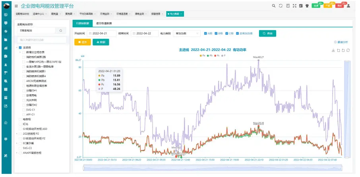This screenshot has width=360, height=177.
Task: Download the chart as image icon
Action: coord(333,50)
